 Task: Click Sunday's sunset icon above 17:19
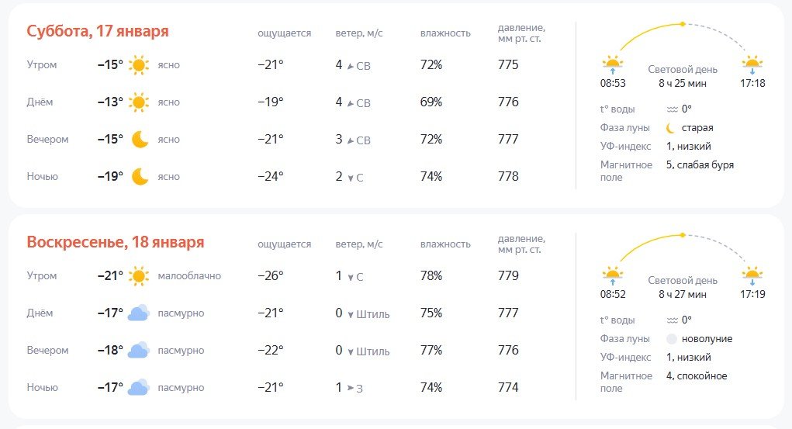(752, 275)
